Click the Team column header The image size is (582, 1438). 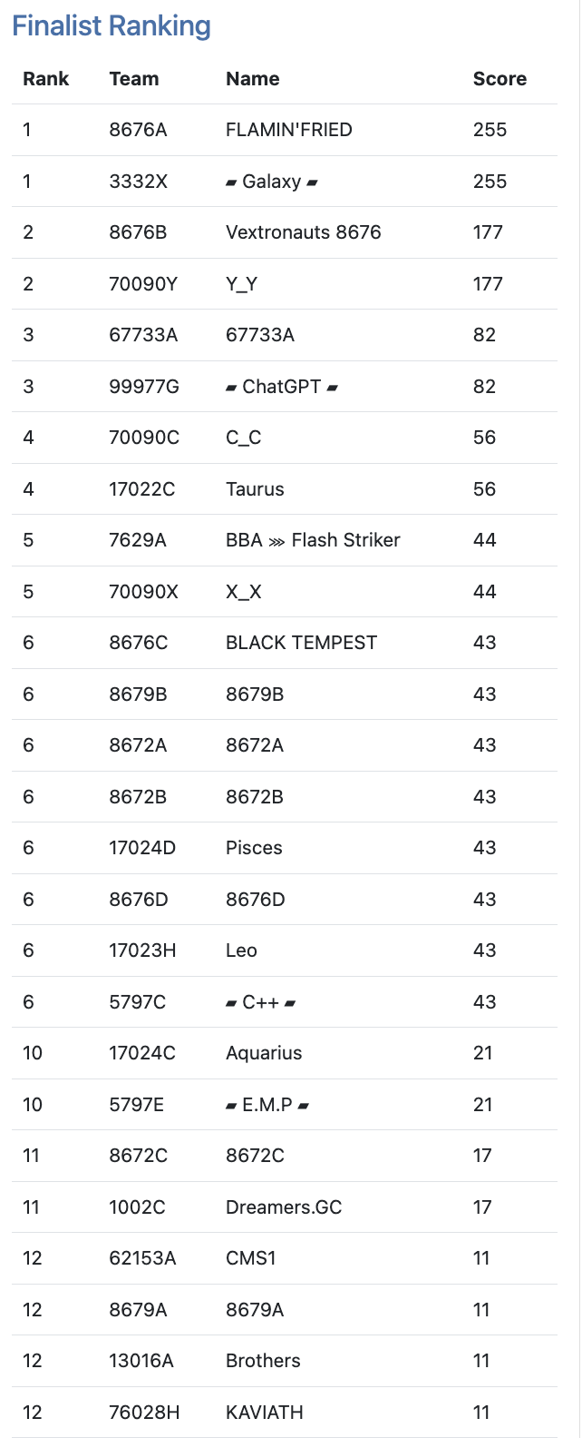coord(134,79)
